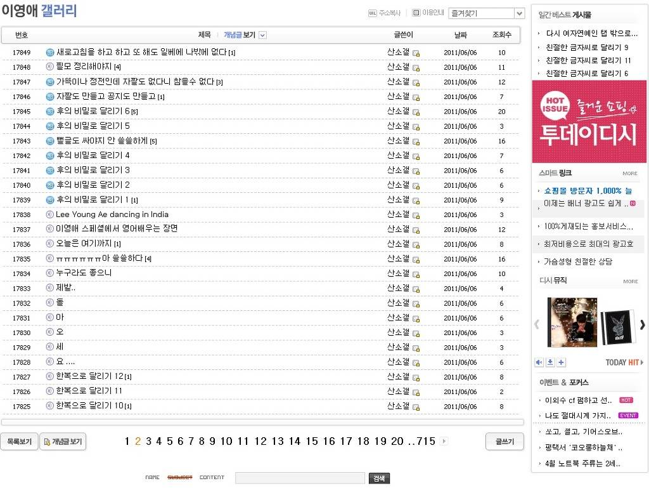Image resolution: width=649 pixels, height=488 pixels.
Task: Select CONTENT search option
Action: point(212,477)
